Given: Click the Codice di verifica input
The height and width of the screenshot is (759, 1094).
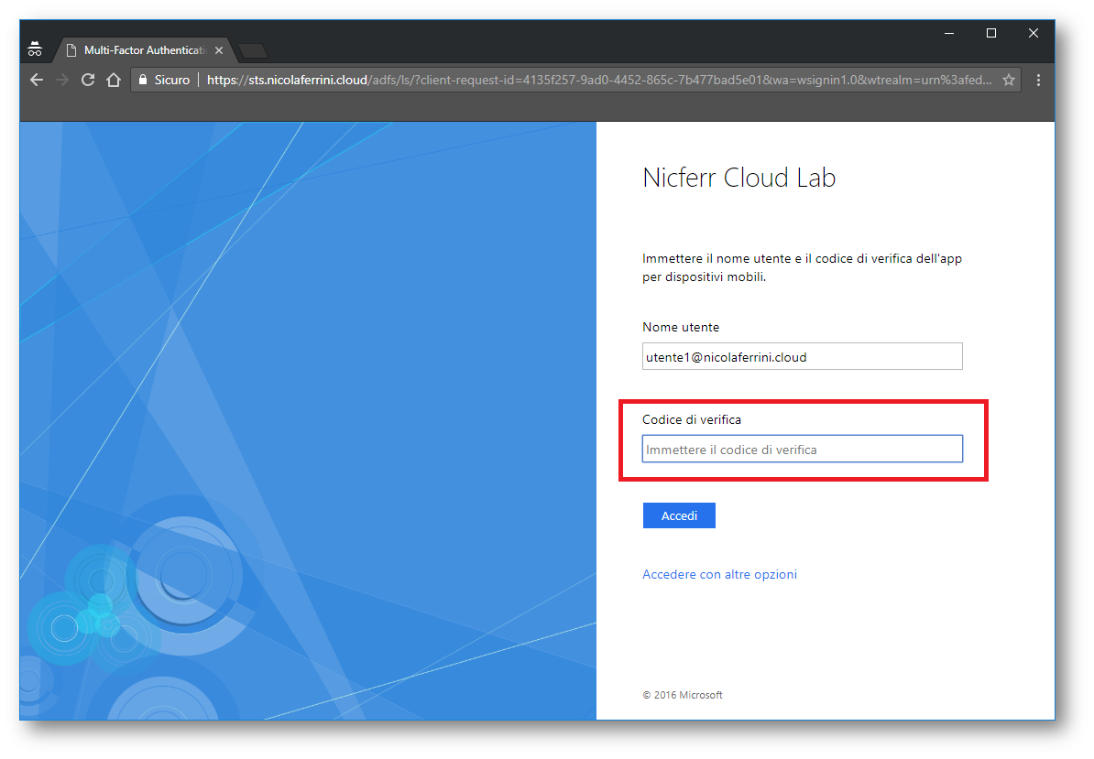Looking at the screenshot, I should pyautogui.click(x=802, y=450).
